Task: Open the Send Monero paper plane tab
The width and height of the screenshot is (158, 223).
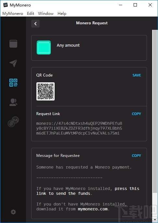Action: tap(13, 63)
